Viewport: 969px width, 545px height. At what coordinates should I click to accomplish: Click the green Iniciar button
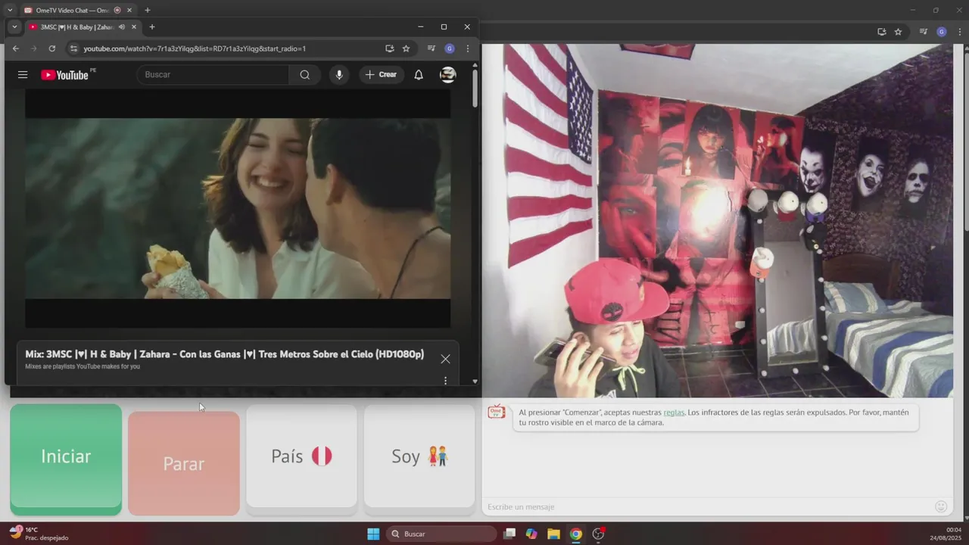coord(66,458)
